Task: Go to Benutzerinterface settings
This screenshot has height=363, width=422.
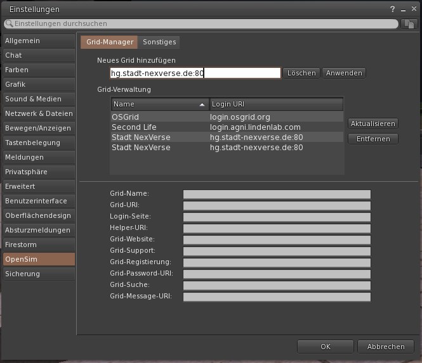Action: (x=39, y=201)
